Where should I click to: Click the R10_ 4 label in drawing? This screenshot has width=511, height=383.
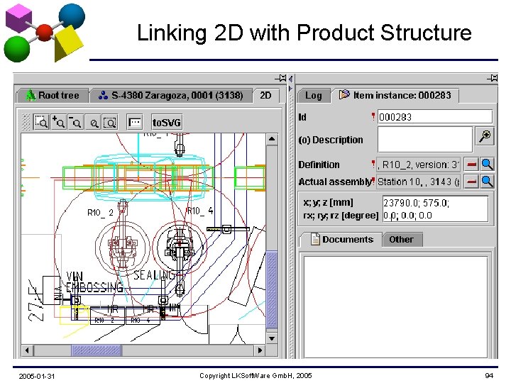[x=200, y=211]
